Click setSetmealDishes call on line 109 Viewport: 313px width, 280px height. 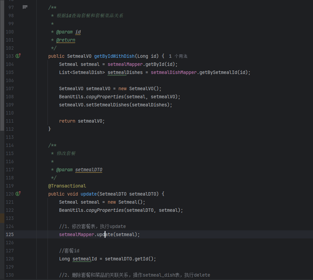[x=108, y=105]
